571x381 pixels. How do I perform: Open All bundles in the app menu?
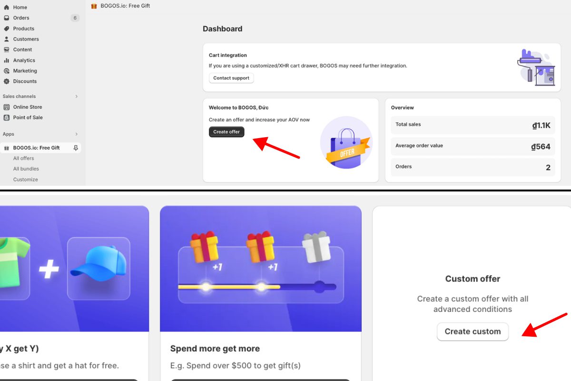(x=26, y=169)
